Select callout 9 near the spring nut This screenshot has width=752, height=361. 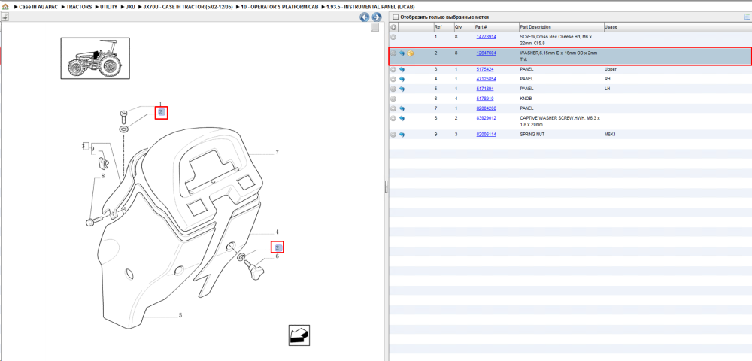[92, 149]
